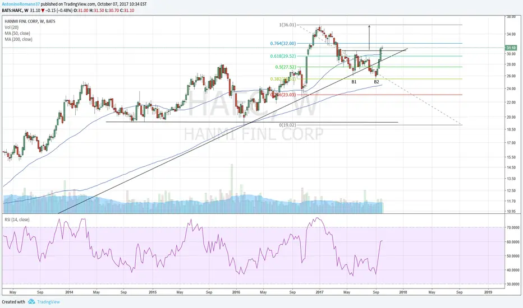Viewport: 523px width, 308px height.
Task: Click 2018 on the time axis
Action: [x=403, y=292]
